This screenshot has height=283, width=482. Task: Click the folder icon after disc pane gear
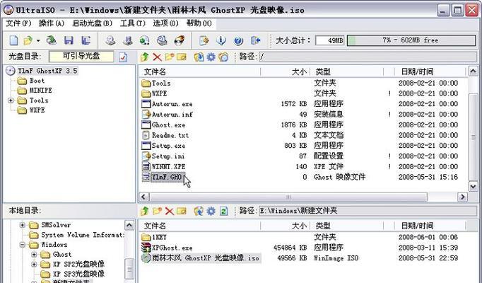223,57
